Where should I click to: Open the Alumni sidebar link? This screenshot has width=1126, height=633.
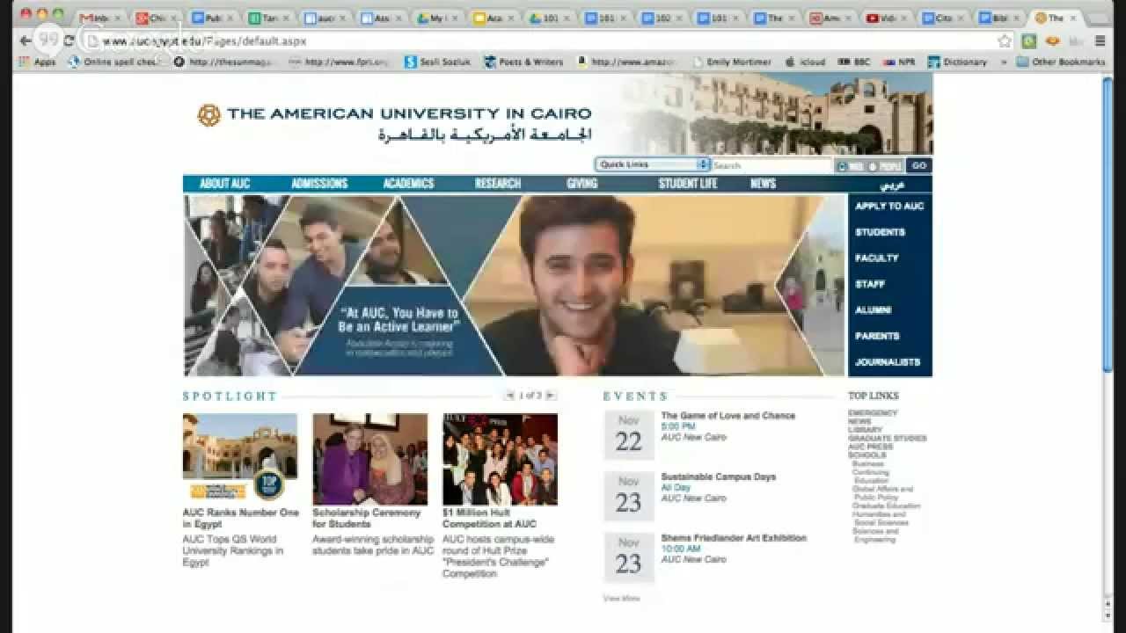[x=873, y=309]
